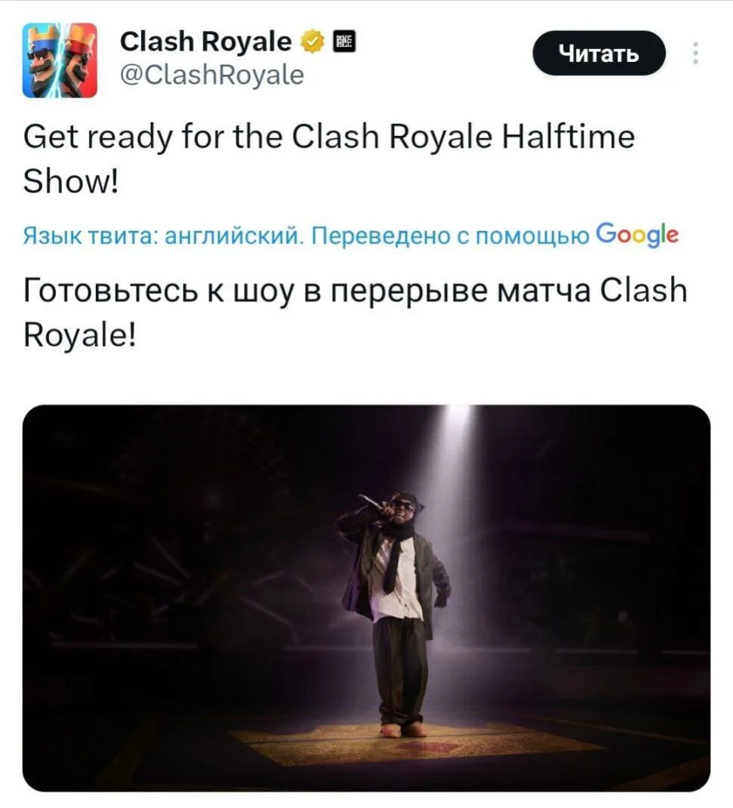Open the three-dot more options menu
Image resolution: width=733 pixels, height=808 pixels.
[695, 53]
